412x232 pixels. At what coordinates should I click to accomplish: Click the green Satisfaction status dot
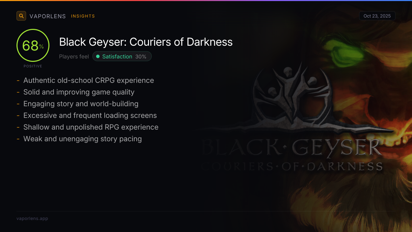click(x=98, y=56)
